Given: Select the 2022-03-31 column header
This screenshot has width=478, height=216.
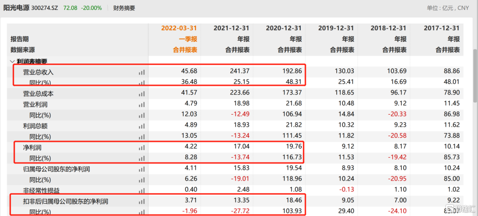Looking at the screenshot, I should [x=179, y=28].
